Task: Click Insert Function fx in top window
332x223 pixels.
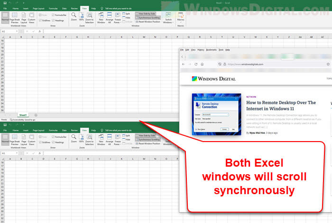Action: (x=39, y=31)
